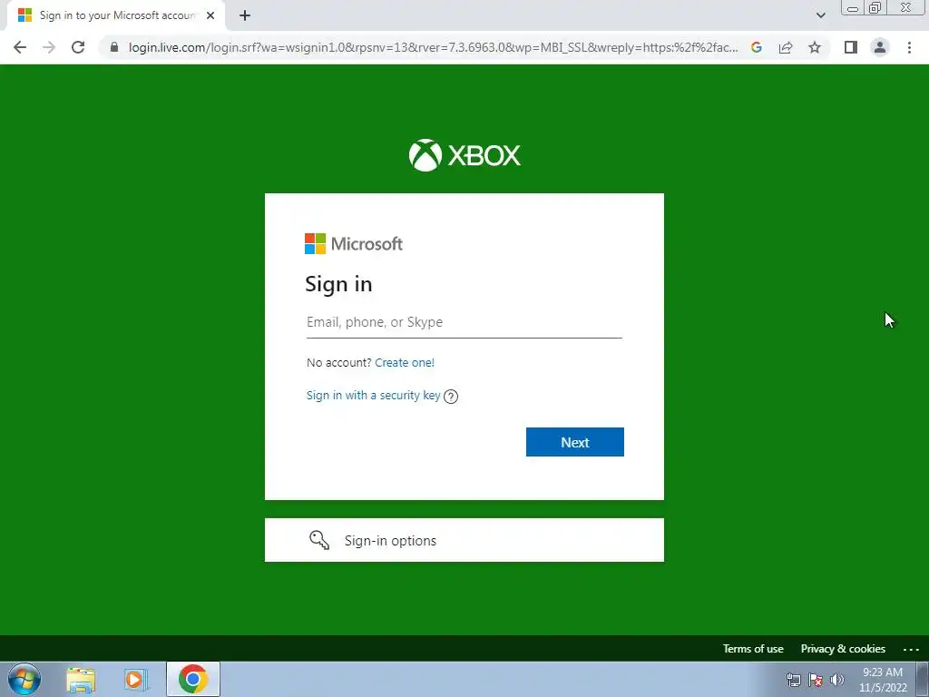The height and width of the screenshot is (697, 929).
Task: Expand the footer ellipsis menu
Action: coord(911,650)
